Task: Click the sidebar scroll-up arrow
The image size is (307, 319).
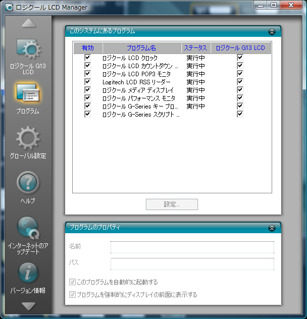Action: coord(28,23)
